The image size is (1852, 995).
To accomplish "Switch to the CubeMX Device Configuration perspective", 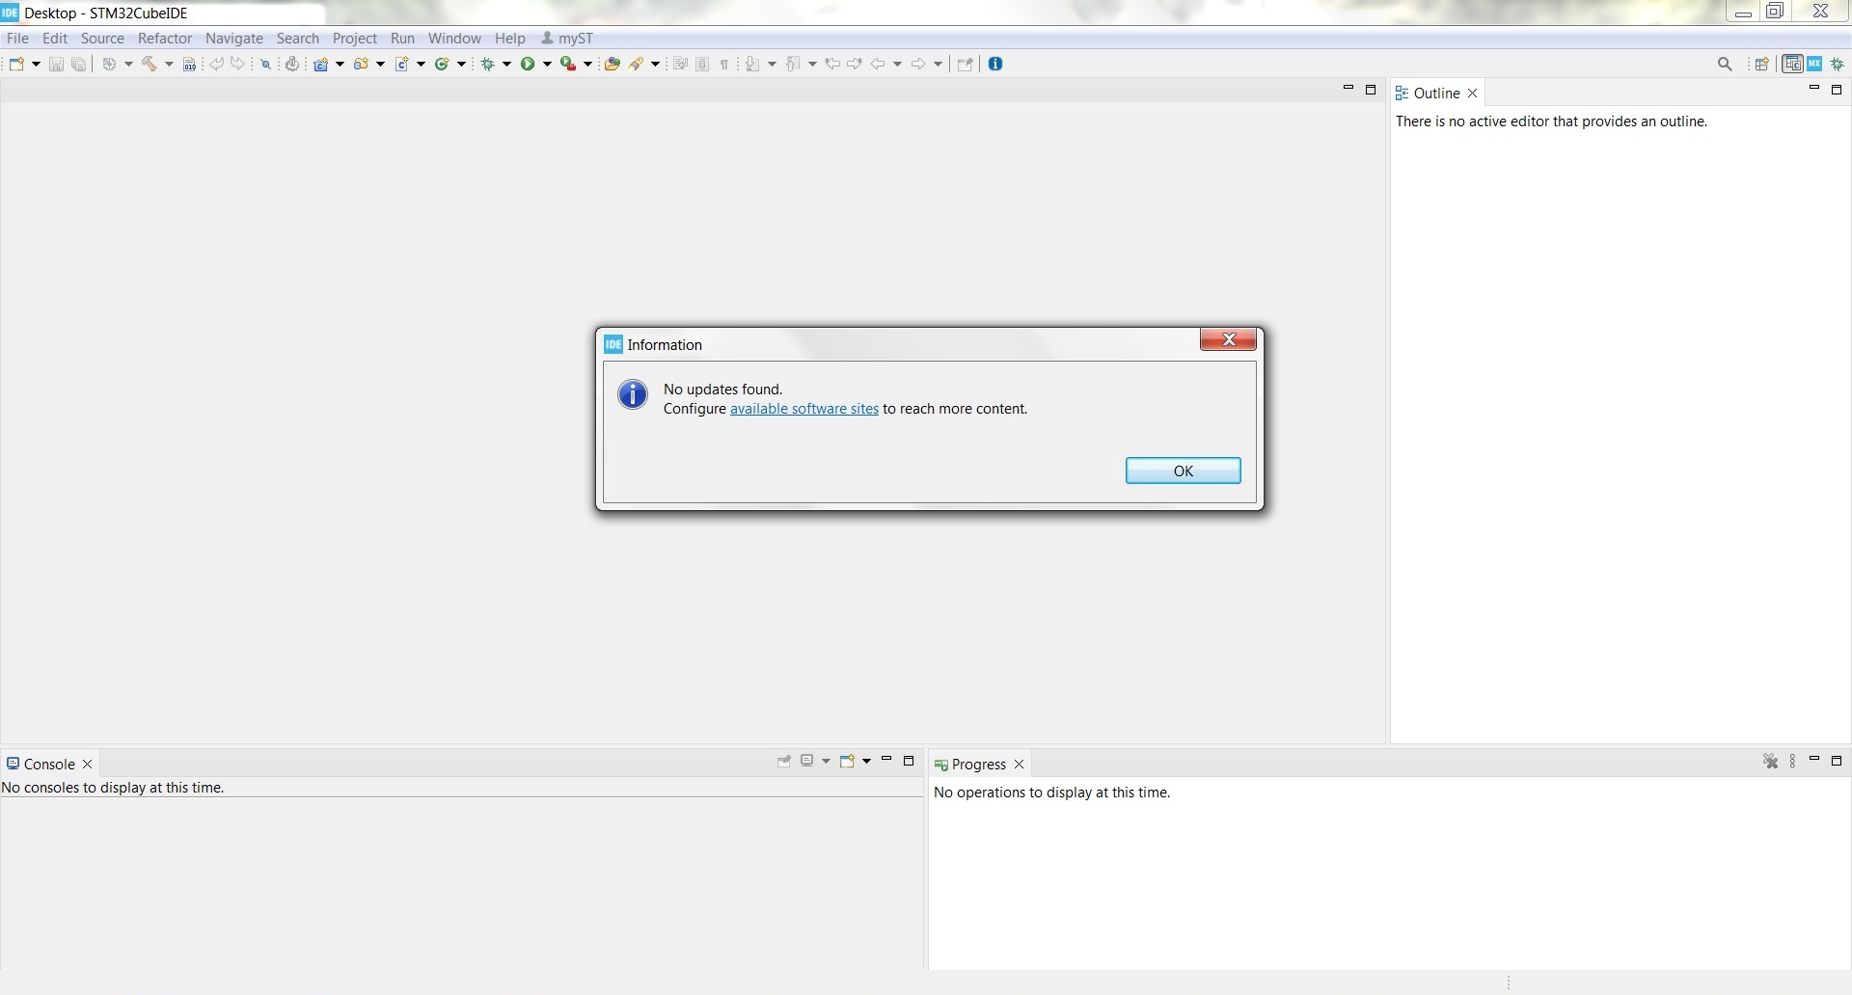I will coord(1815,64).
